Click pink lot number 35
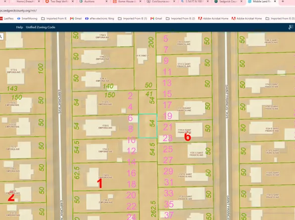 pos(169,204)
